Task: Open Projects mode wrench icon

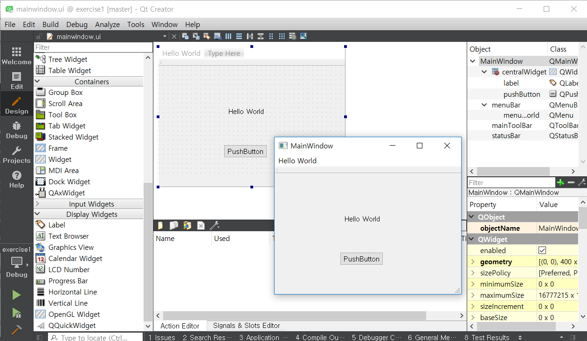Action: (17, 155)
